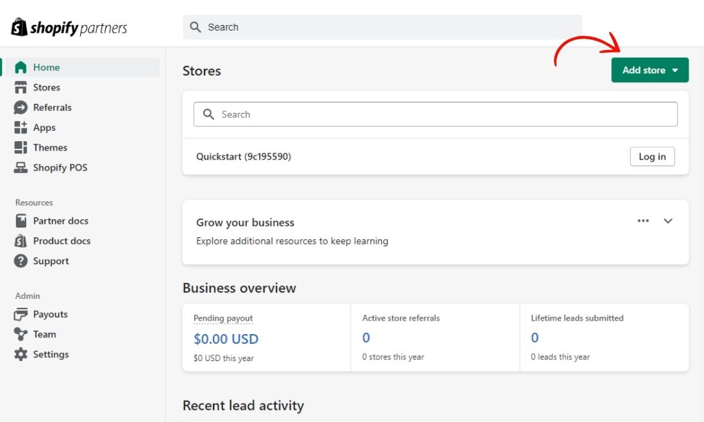Image resolution: width=704 pixels, height=422 pixels.
Task: Click "0 leads this year" text
Action: [560, 357]
